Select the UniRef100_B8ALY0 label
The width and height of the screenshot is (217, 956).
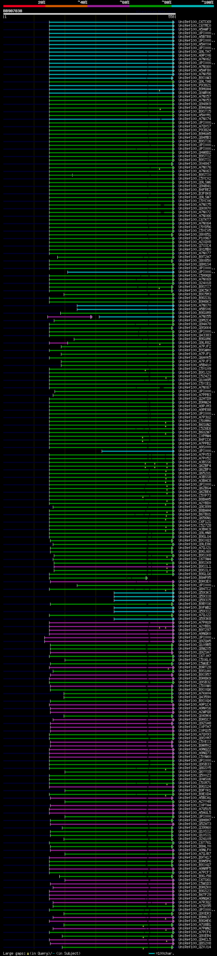tap(195, 846)
